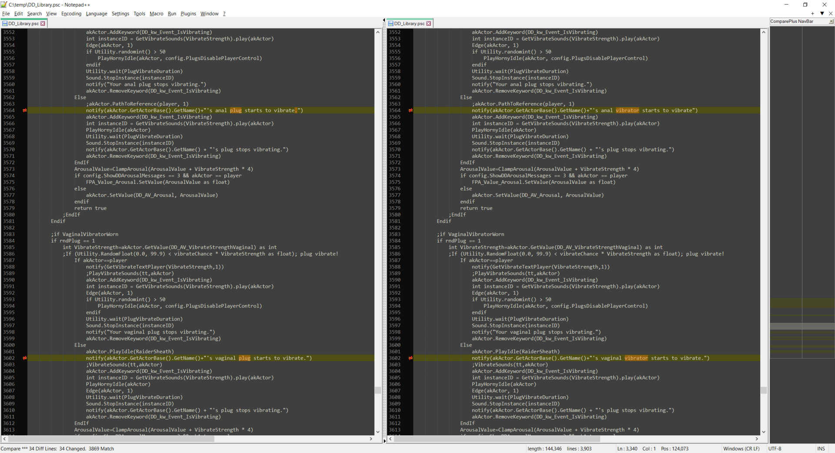Click the Notepad++ app icon in title bar
The height and width of the screenshot is (453, 835).
pyautogui.click(x=4, y=4)
